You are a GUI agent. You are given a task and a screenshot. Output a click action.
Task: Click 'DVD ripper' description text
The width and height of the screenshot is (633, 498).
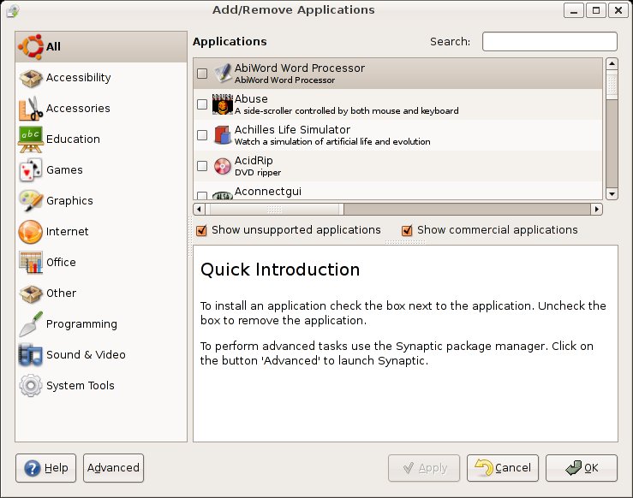click(x=258, y=173)
